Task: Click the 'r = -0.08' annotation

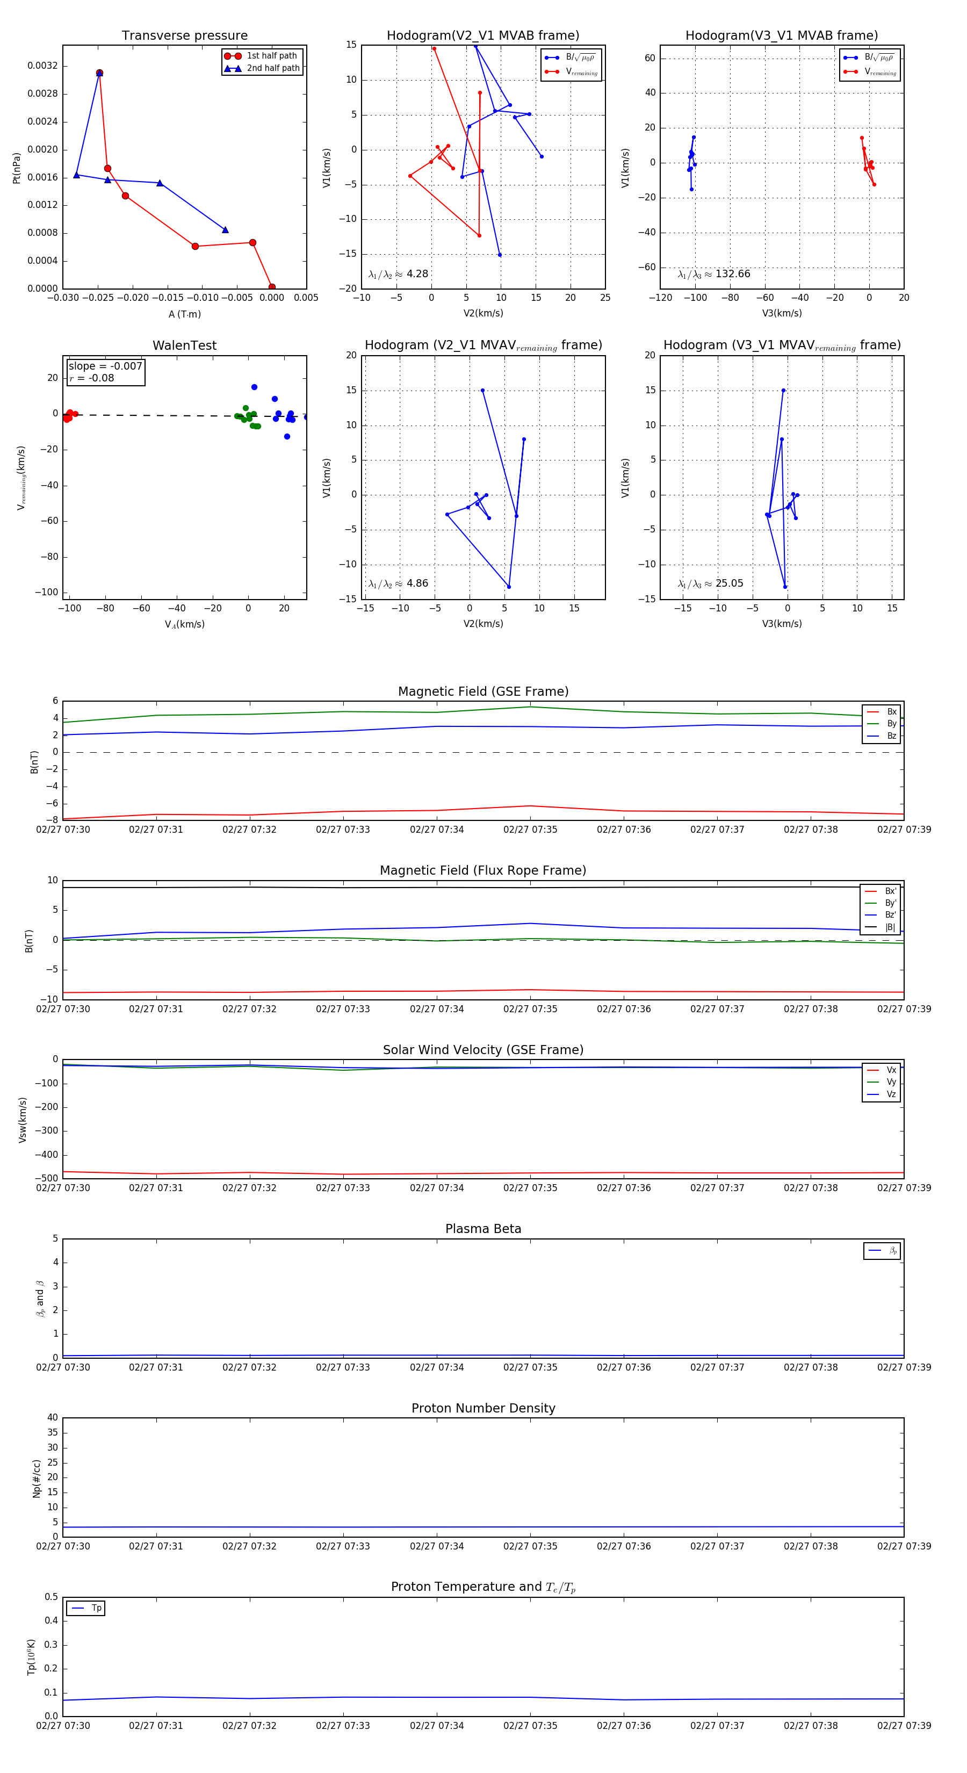Action: (x=91, y=379)
